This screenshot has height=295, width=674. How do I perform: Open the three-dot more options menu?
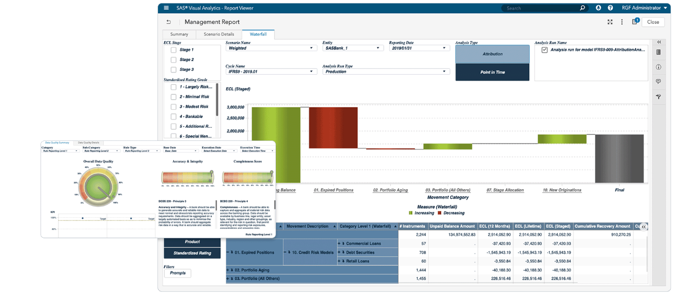tap(622, 22)
